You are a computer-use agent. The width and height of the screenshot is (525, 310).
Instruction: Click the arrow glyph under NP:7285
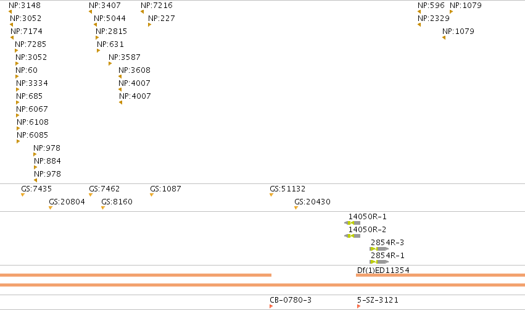(x=17, y=51)
